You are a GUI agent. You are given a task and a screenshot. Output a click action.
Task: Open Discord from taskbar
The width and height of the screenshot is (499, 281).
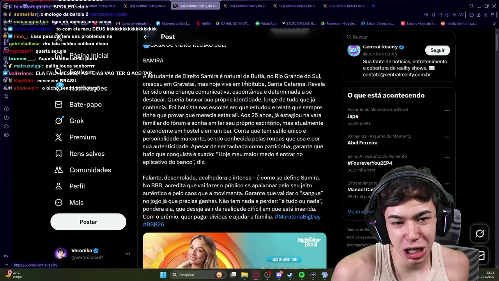[x=279, y=275]
